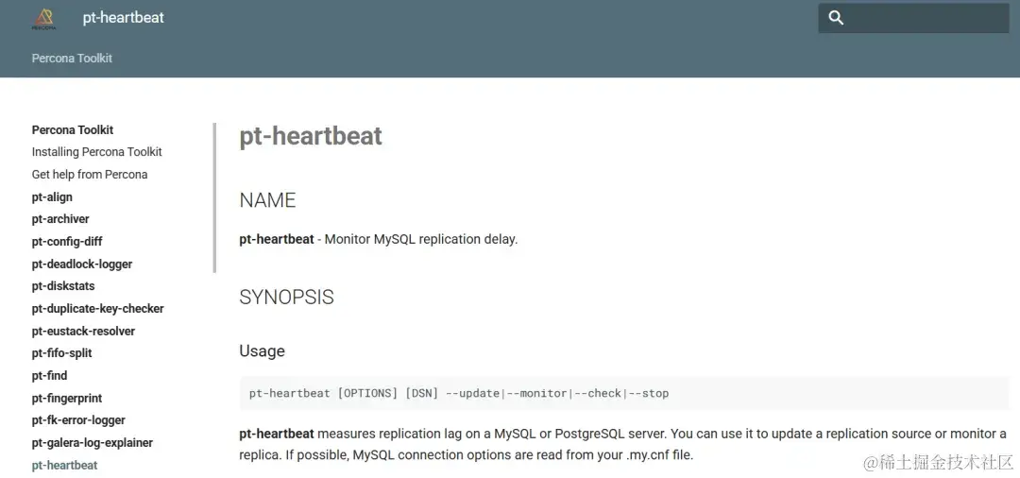The width and height of the screenshot is (1020, 478).
Task: Go to pt-eustack-resolver page
Action: point(83,332)
